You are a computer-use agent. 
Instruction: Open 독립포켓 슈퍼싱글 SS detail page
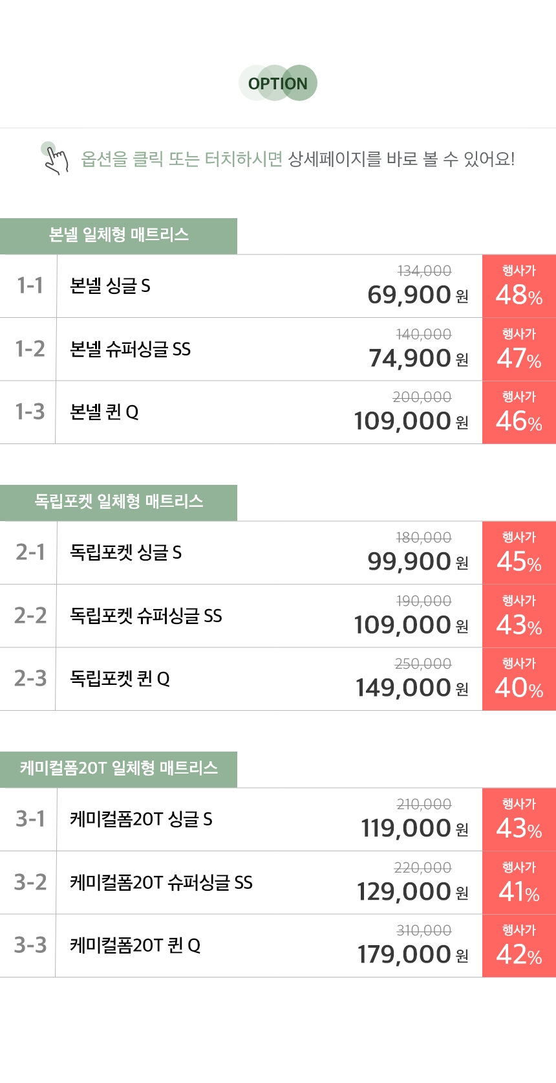[x=145, y=616]
